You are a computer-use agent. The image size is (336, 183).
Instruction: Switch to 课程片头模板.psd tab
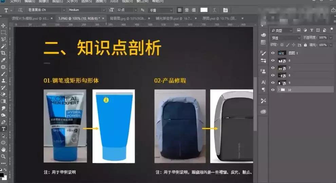tap(30, 18)
